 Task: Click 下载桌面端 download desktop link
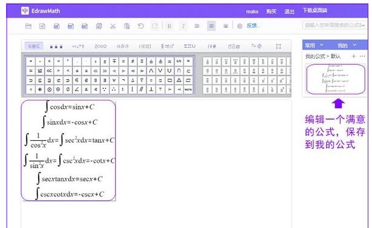(315, 10)
